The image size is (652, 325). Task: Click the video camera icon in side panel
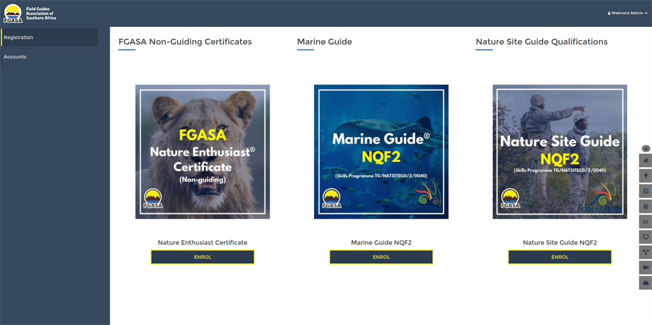[x=646, y=268]
